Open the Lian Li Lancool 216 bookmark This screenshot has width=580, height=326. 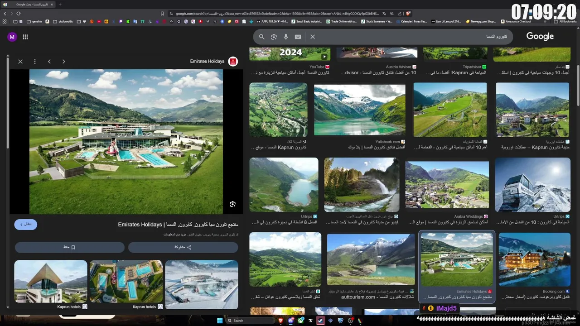[446, 21]
